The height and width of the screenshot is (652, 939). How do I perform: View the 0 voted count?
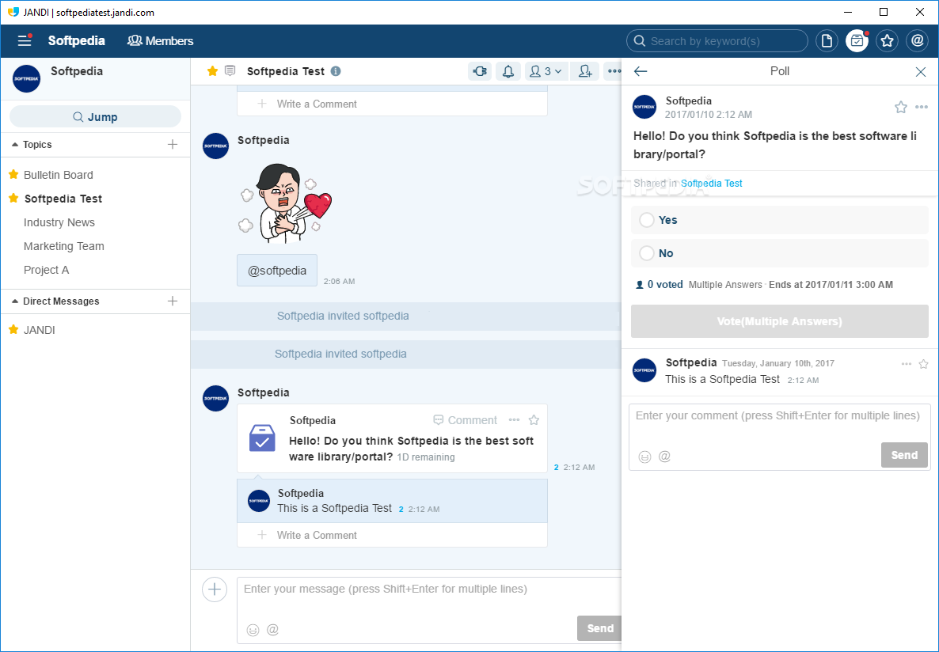pos(659,285)
